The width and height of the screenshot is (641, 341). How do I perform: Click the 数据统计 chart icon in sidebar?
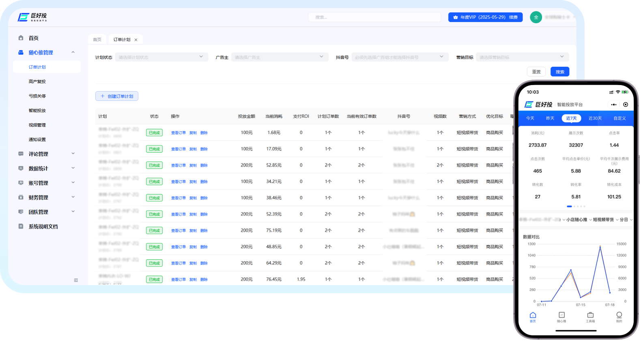[21, 168]
